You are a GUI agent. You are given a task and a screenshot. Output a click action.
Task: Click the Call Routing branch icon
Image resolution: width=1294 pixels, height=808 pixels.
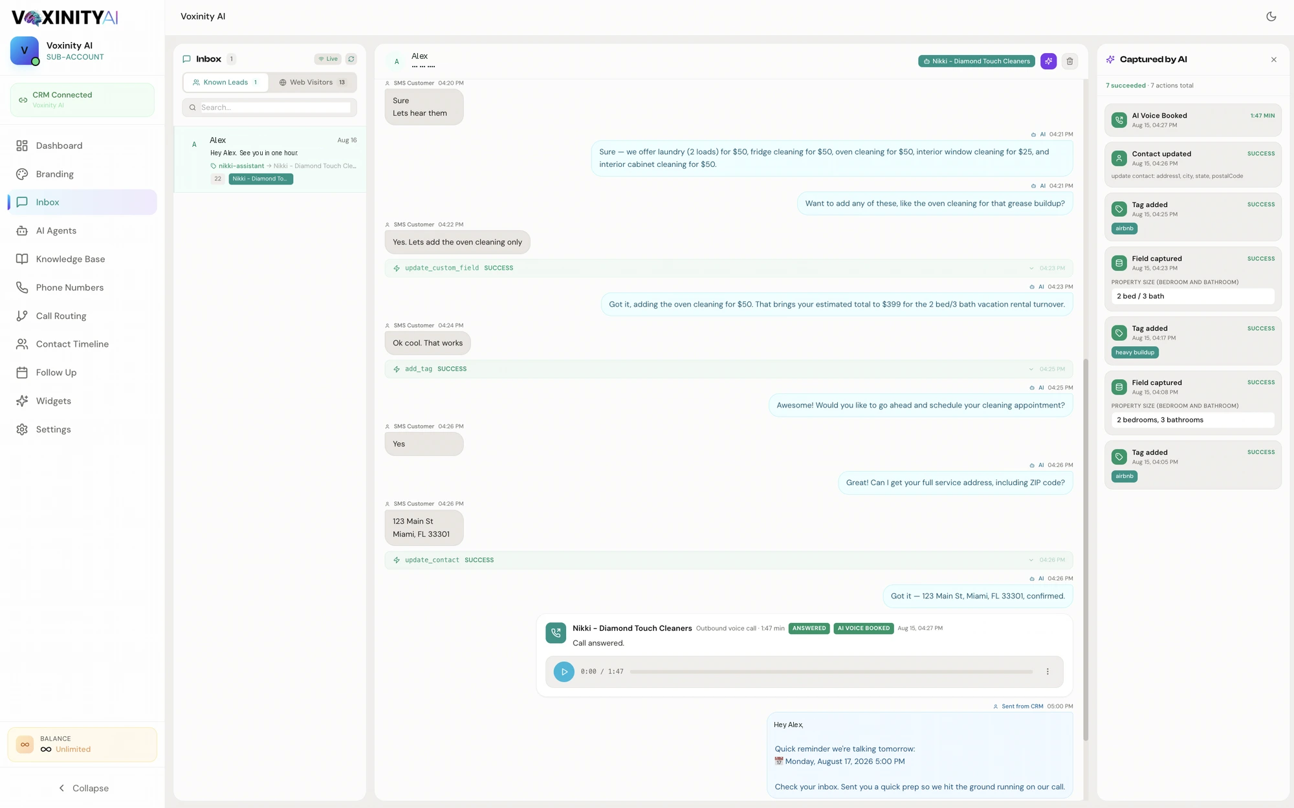point(22,316)
